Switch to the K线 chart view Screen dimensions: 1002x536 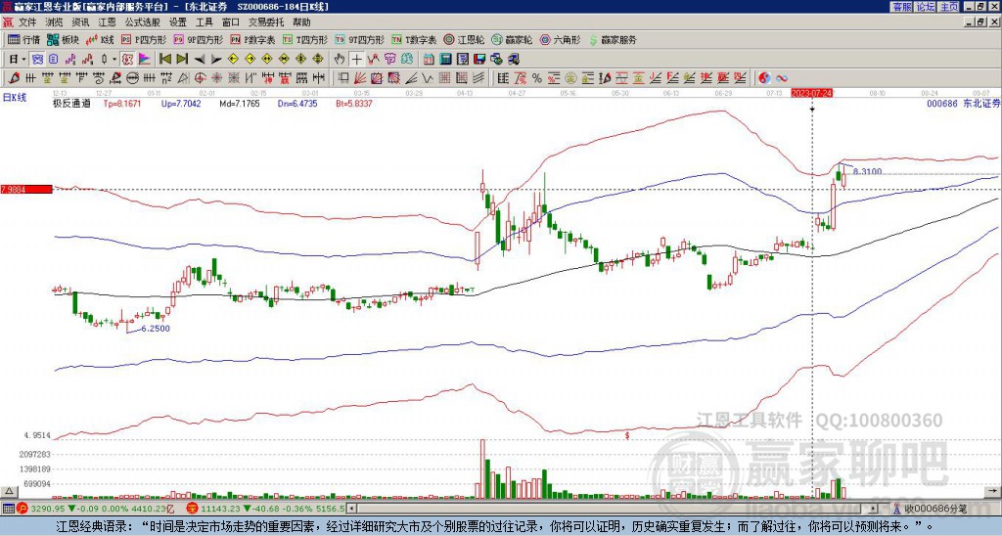coord(99,39)
